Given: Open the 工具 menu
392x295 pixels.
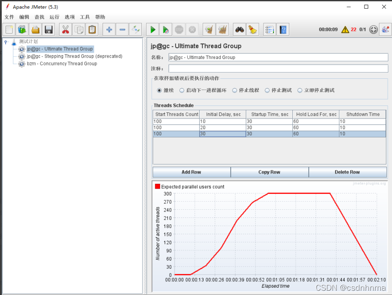Looking at the screenshot, I should [x=85, y=17].
